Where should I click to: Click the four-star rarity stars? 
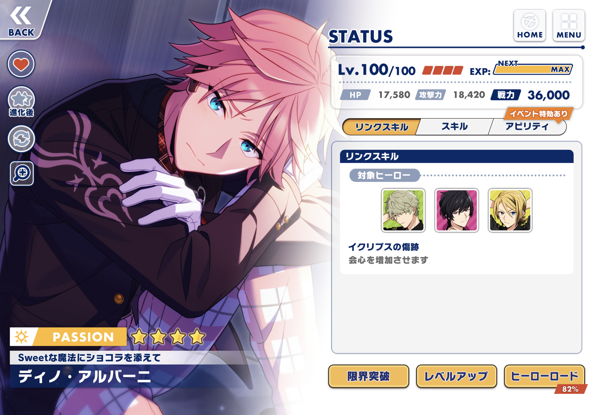click(168, 337)
